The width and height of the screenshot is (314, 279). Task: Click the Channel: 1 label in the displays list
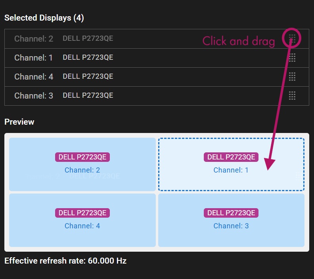point(34,58)
